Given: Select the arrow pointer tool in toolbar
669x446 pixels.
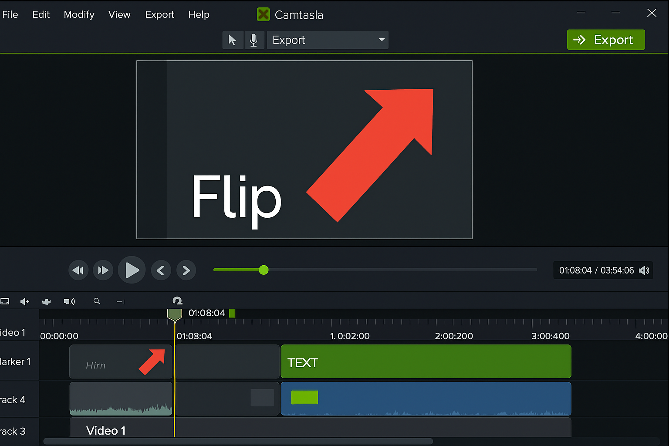Looking at the screenshot, I should coord(232,40).
